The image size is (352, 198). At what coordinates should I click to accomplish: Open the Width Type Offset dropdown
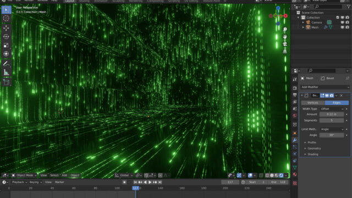tap(332, 109)
